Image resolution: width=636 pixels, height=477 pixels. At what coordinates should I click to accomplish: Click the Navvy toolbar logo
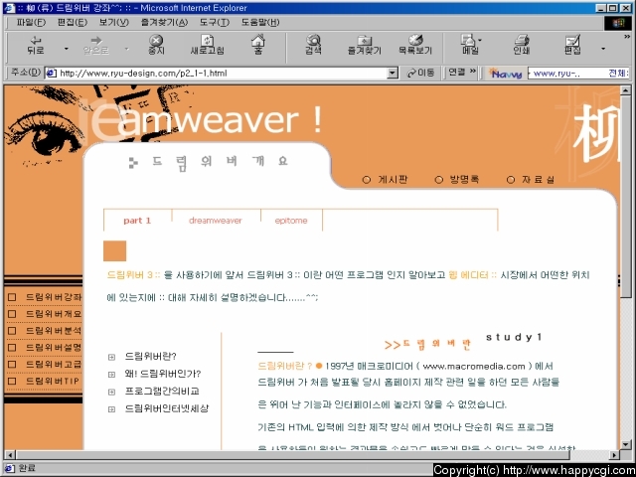505,74
